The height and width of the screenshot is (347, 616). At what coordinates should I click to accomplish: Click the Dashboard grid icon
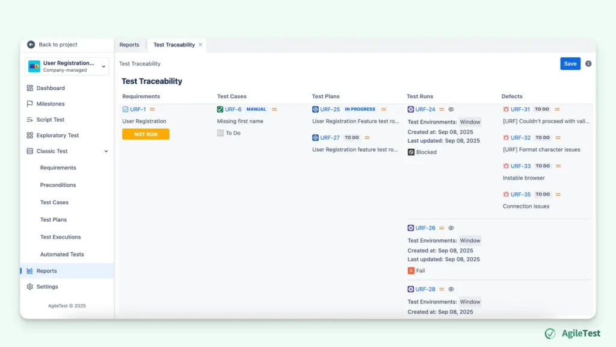point(30,88)
